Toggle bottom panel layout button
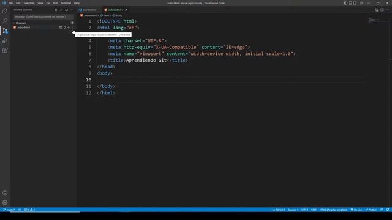The image size is (392, 220). pos(350,3)
